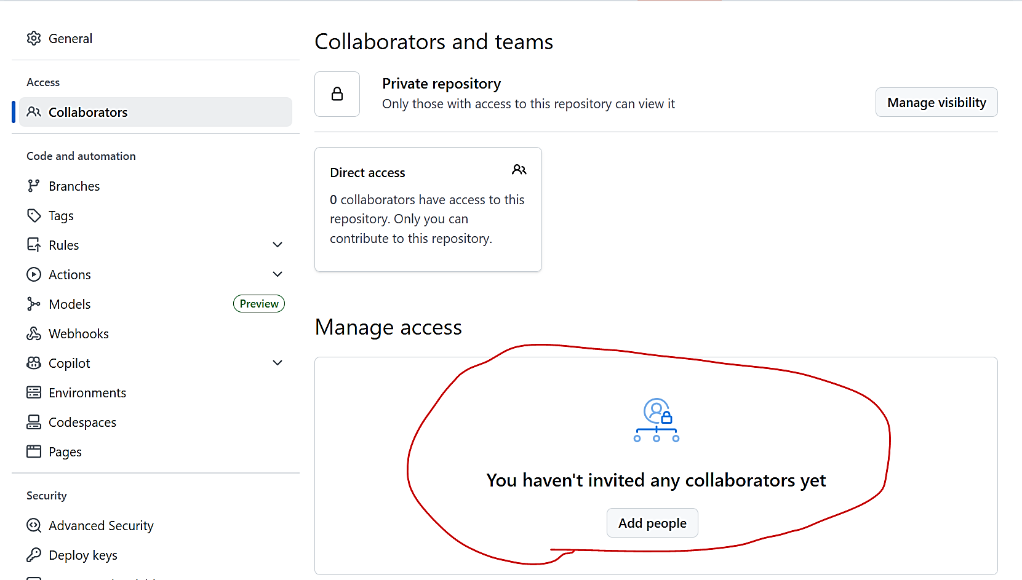The height and width of the screenshot is (580, 1022).
Task: Click the Branches git-branch icon
Action: (x=34, y=186)
